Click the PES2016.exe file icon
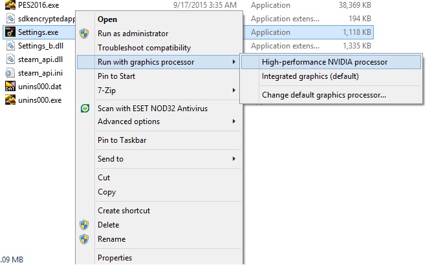 [x=10, y=5]
